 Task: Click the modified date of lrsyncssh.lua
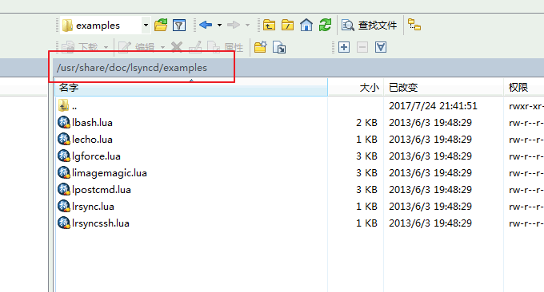pos(430,223)
